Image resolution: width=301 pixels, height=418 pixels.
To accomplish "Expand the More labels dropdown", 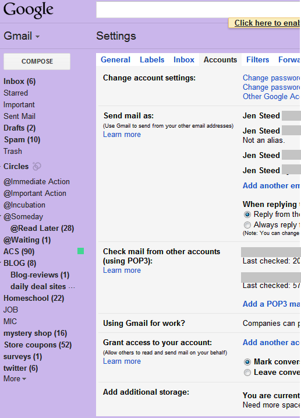I will pyautogui.click(x=15, y=378).
